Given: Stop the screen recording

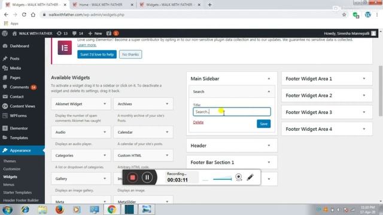Looking at the screenshot, I should (133, 177).
